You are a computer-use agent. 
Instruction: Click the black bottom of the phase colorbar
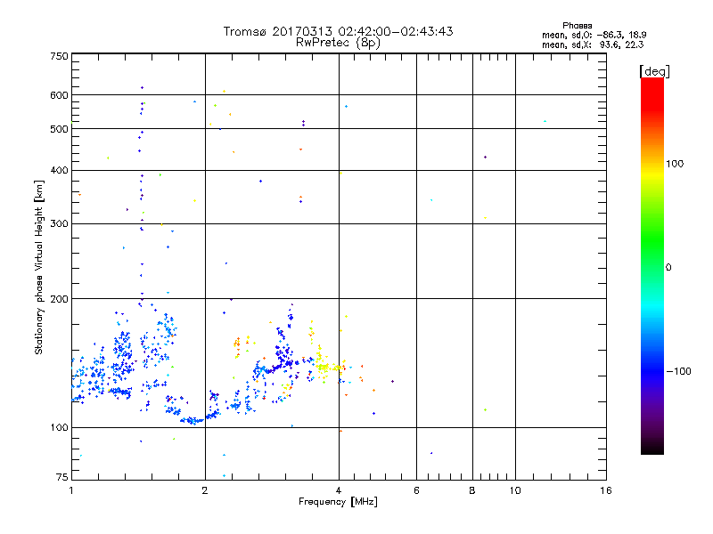tap(652, 448)
